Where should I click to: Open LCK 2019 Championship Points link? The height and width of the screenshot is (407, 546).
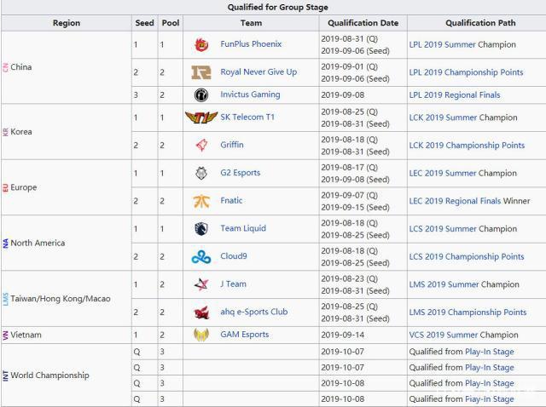click(x=467, y=146)
